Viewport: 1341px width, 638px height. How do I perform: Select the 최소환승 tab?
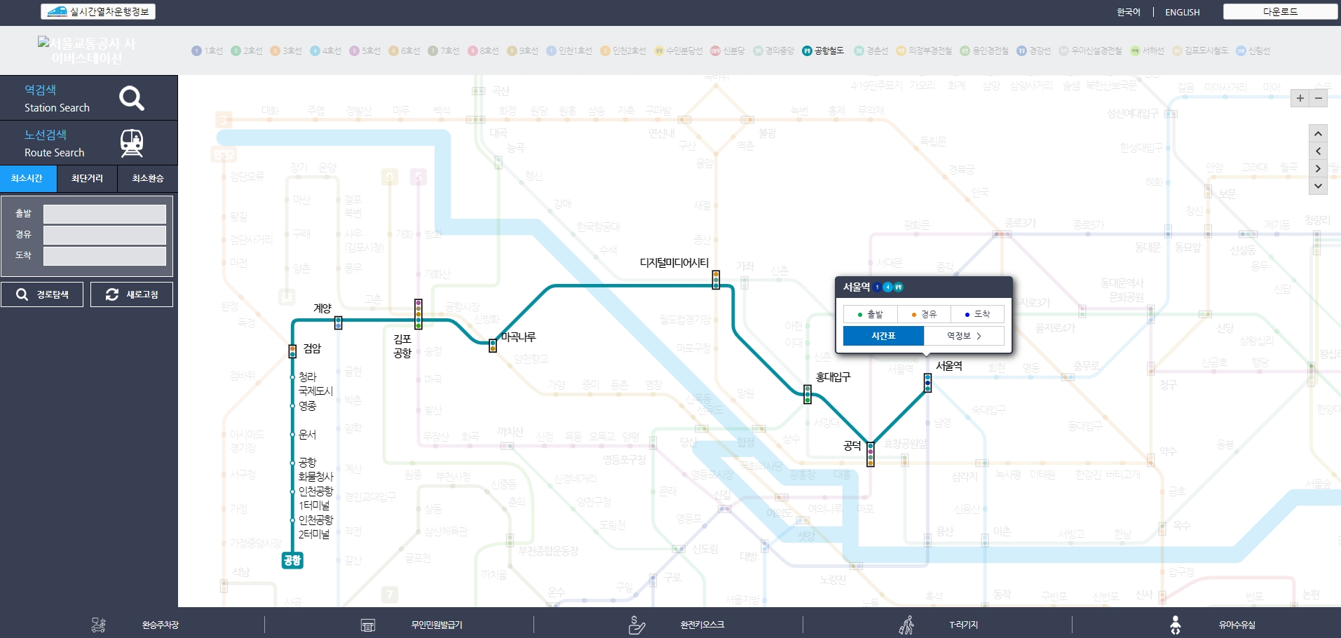pos(147,178)
